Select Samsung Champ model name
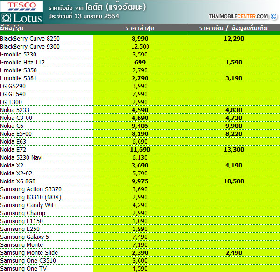The image size is (280, 272). pos(23,213)
